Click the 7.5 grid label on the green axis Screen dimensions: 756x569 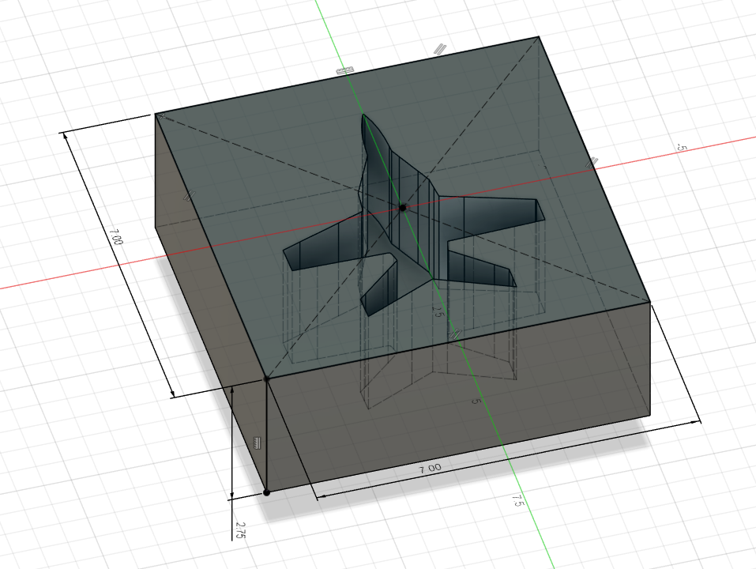[517, 500]
